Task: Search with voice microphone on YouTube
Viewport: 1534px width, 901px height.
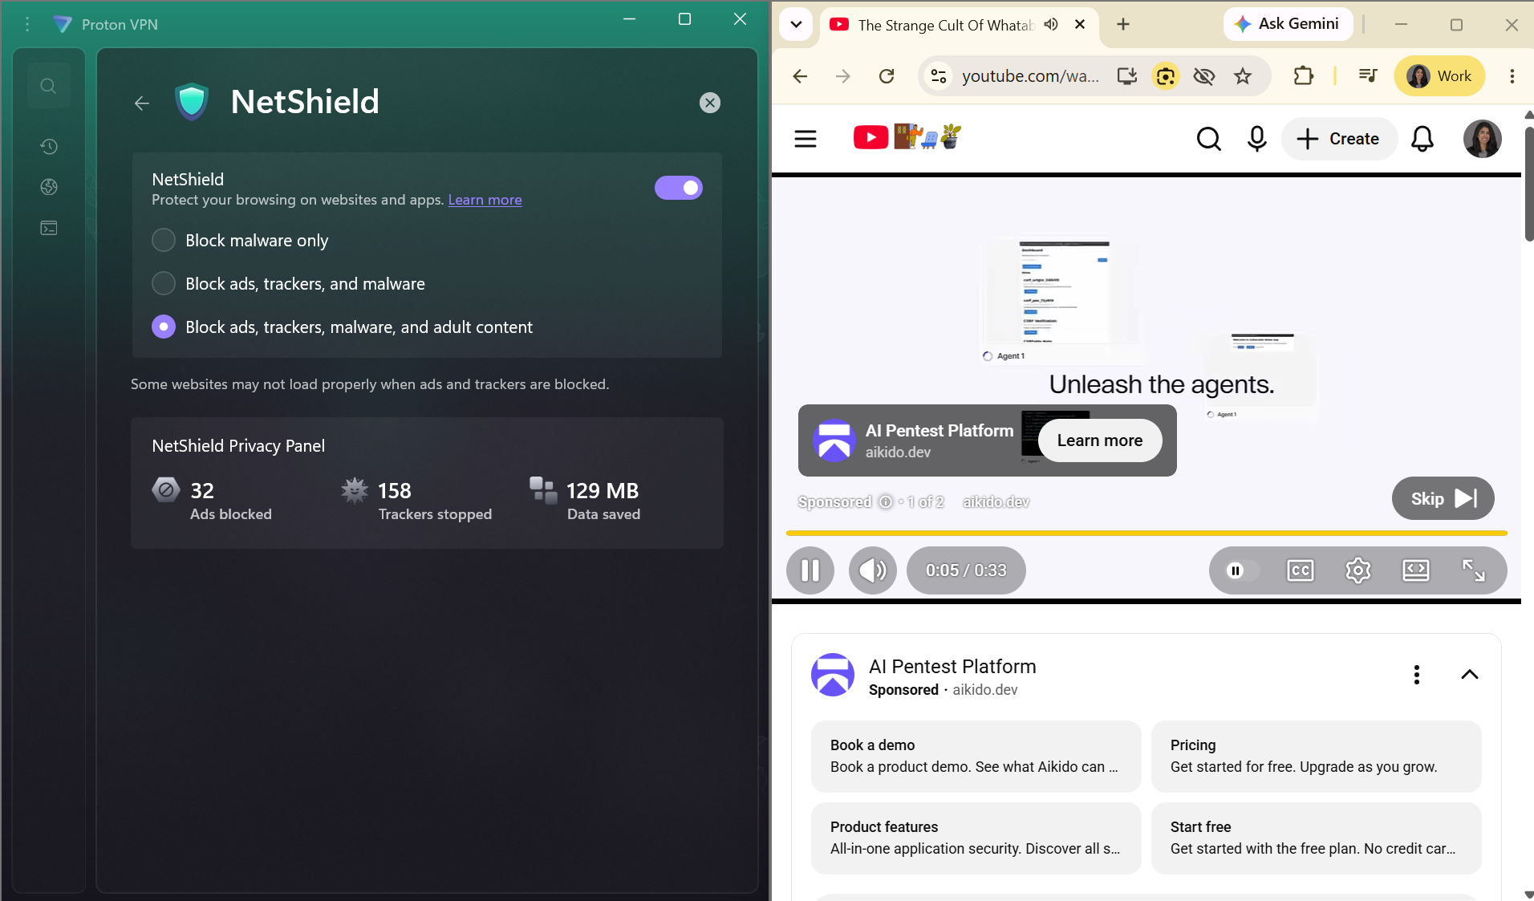Action: pos(1257,139)
